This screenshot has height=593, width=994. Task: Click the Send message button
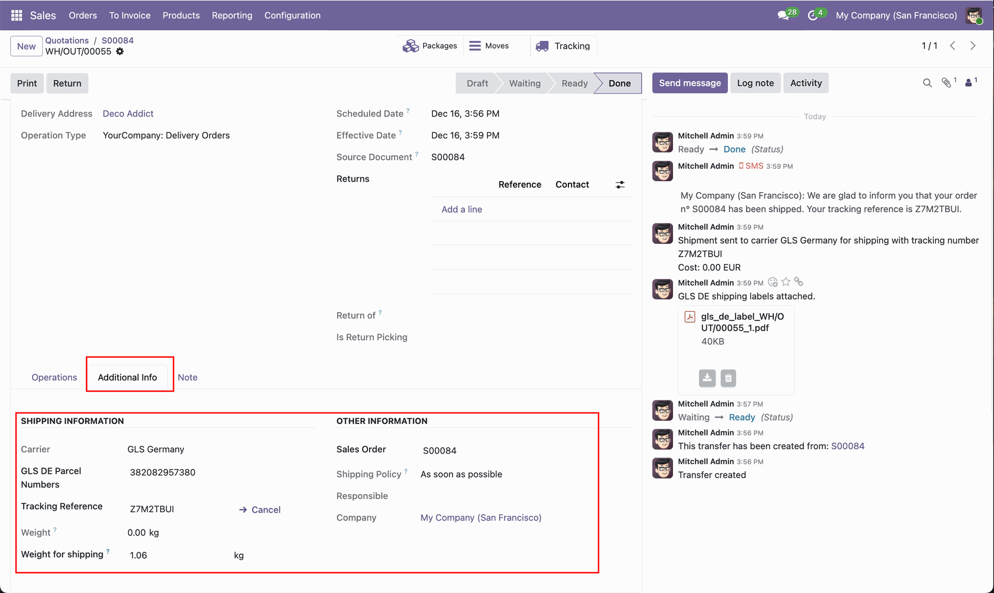(x=690, y=83)
